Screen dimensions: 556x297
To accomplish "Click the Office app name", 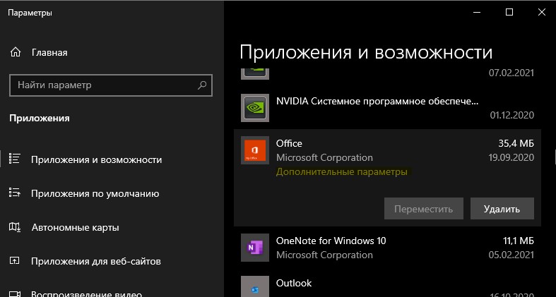I will (289, 143).
